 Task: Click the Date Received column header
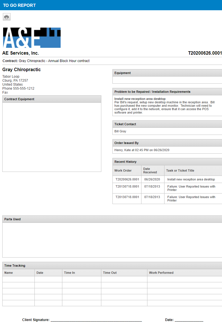[x=153, y=170]
